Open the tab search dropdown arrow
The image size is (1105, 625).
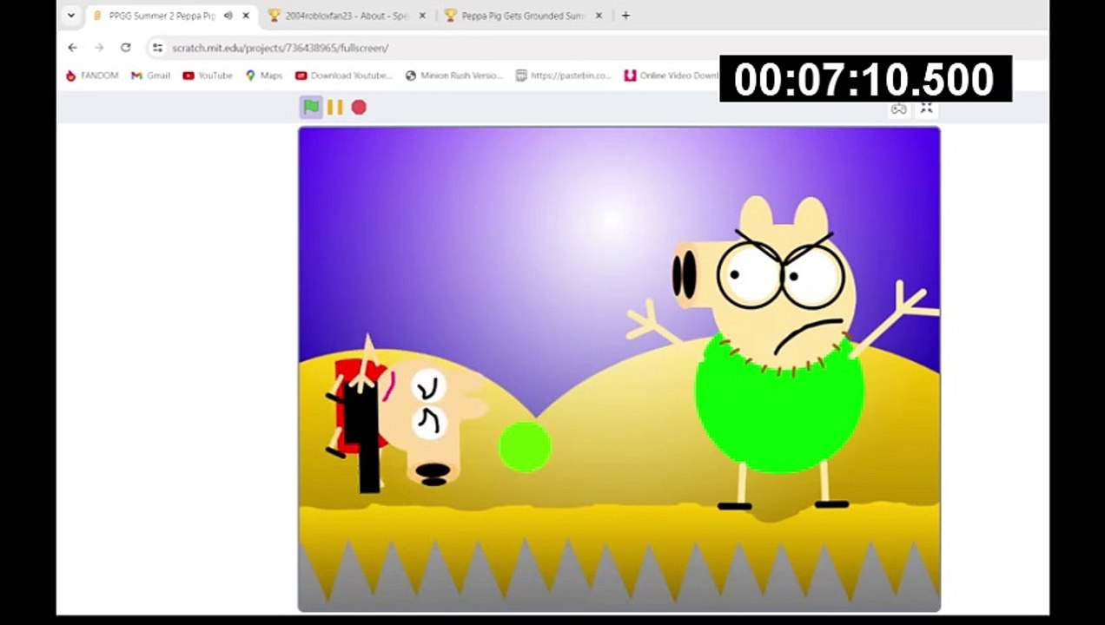coord(71,16)
